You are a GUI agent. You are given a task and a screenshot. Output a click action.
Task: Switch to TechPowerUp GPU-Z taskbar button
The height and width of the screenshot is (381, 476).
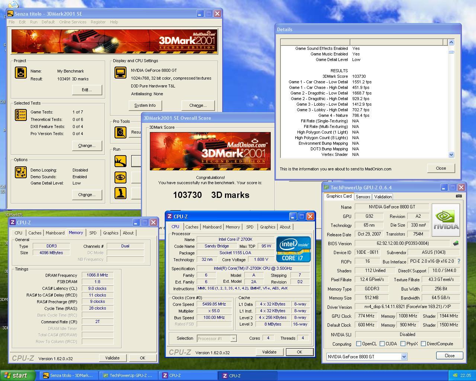128,375
